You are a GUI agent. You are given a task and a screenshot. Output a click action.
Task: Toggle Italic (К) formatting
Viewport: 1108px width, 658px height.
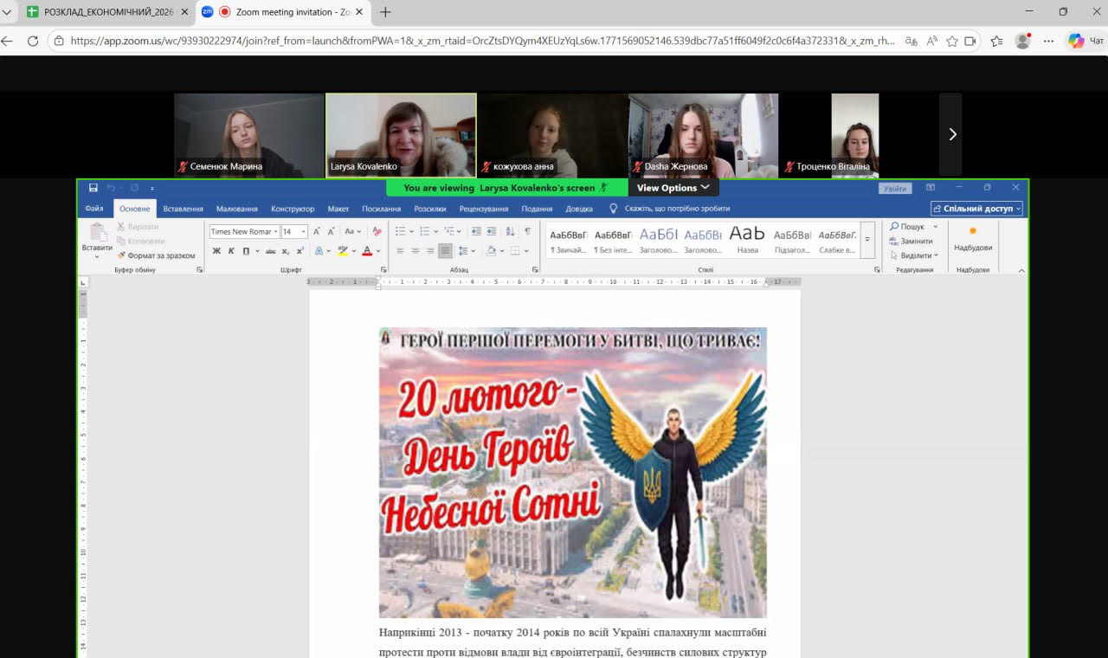tap(231, 251)
